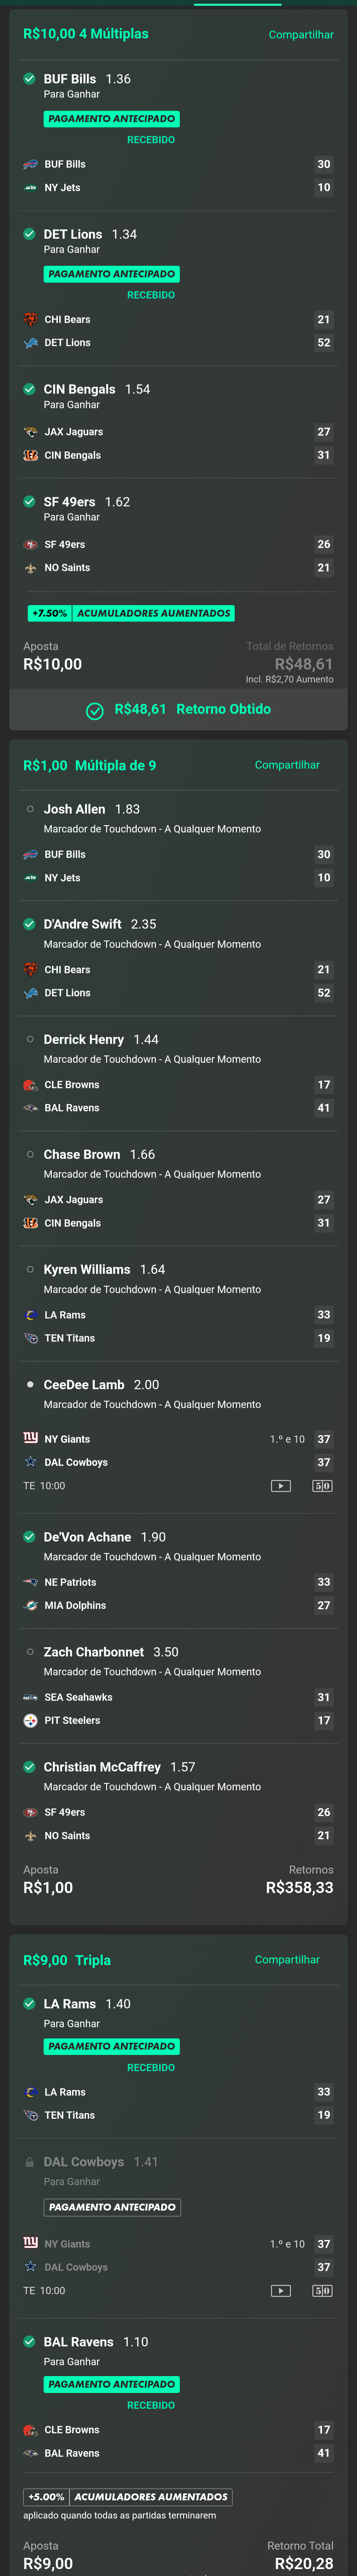Click Pagamento Antecipado under DAL Cowboys
Viewport: 357px width, 2576px height.
(x=112, y=2207)
